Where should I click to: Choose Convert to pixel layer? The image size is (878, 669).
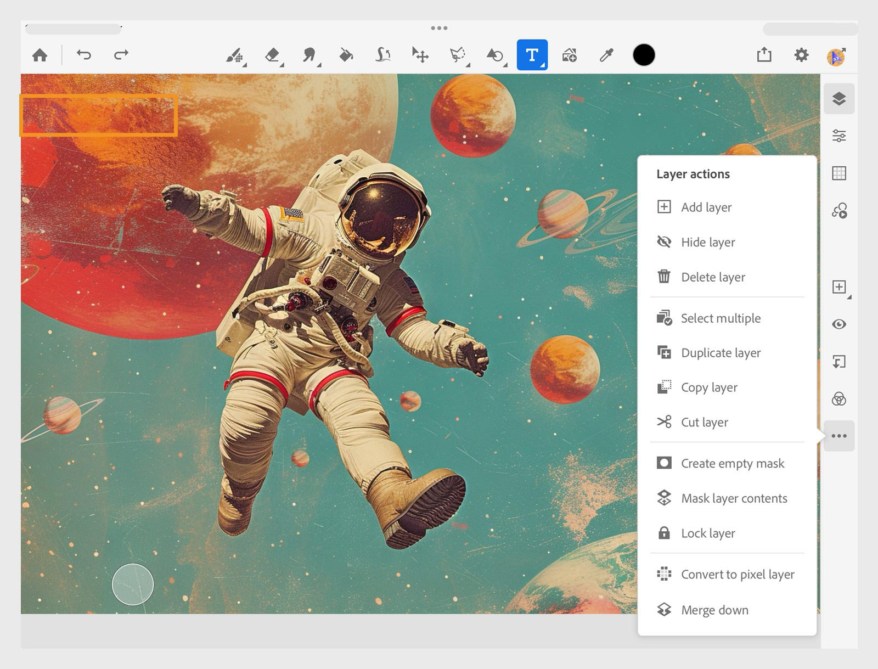click(x=727, y=574)
